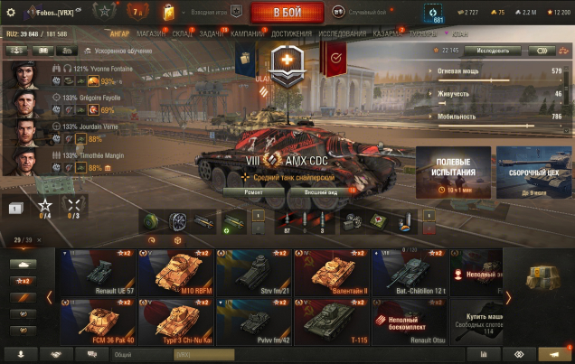Open the ИССЛЕДОВАНИЯ tab
575x364 pixels.
point(342,34)
